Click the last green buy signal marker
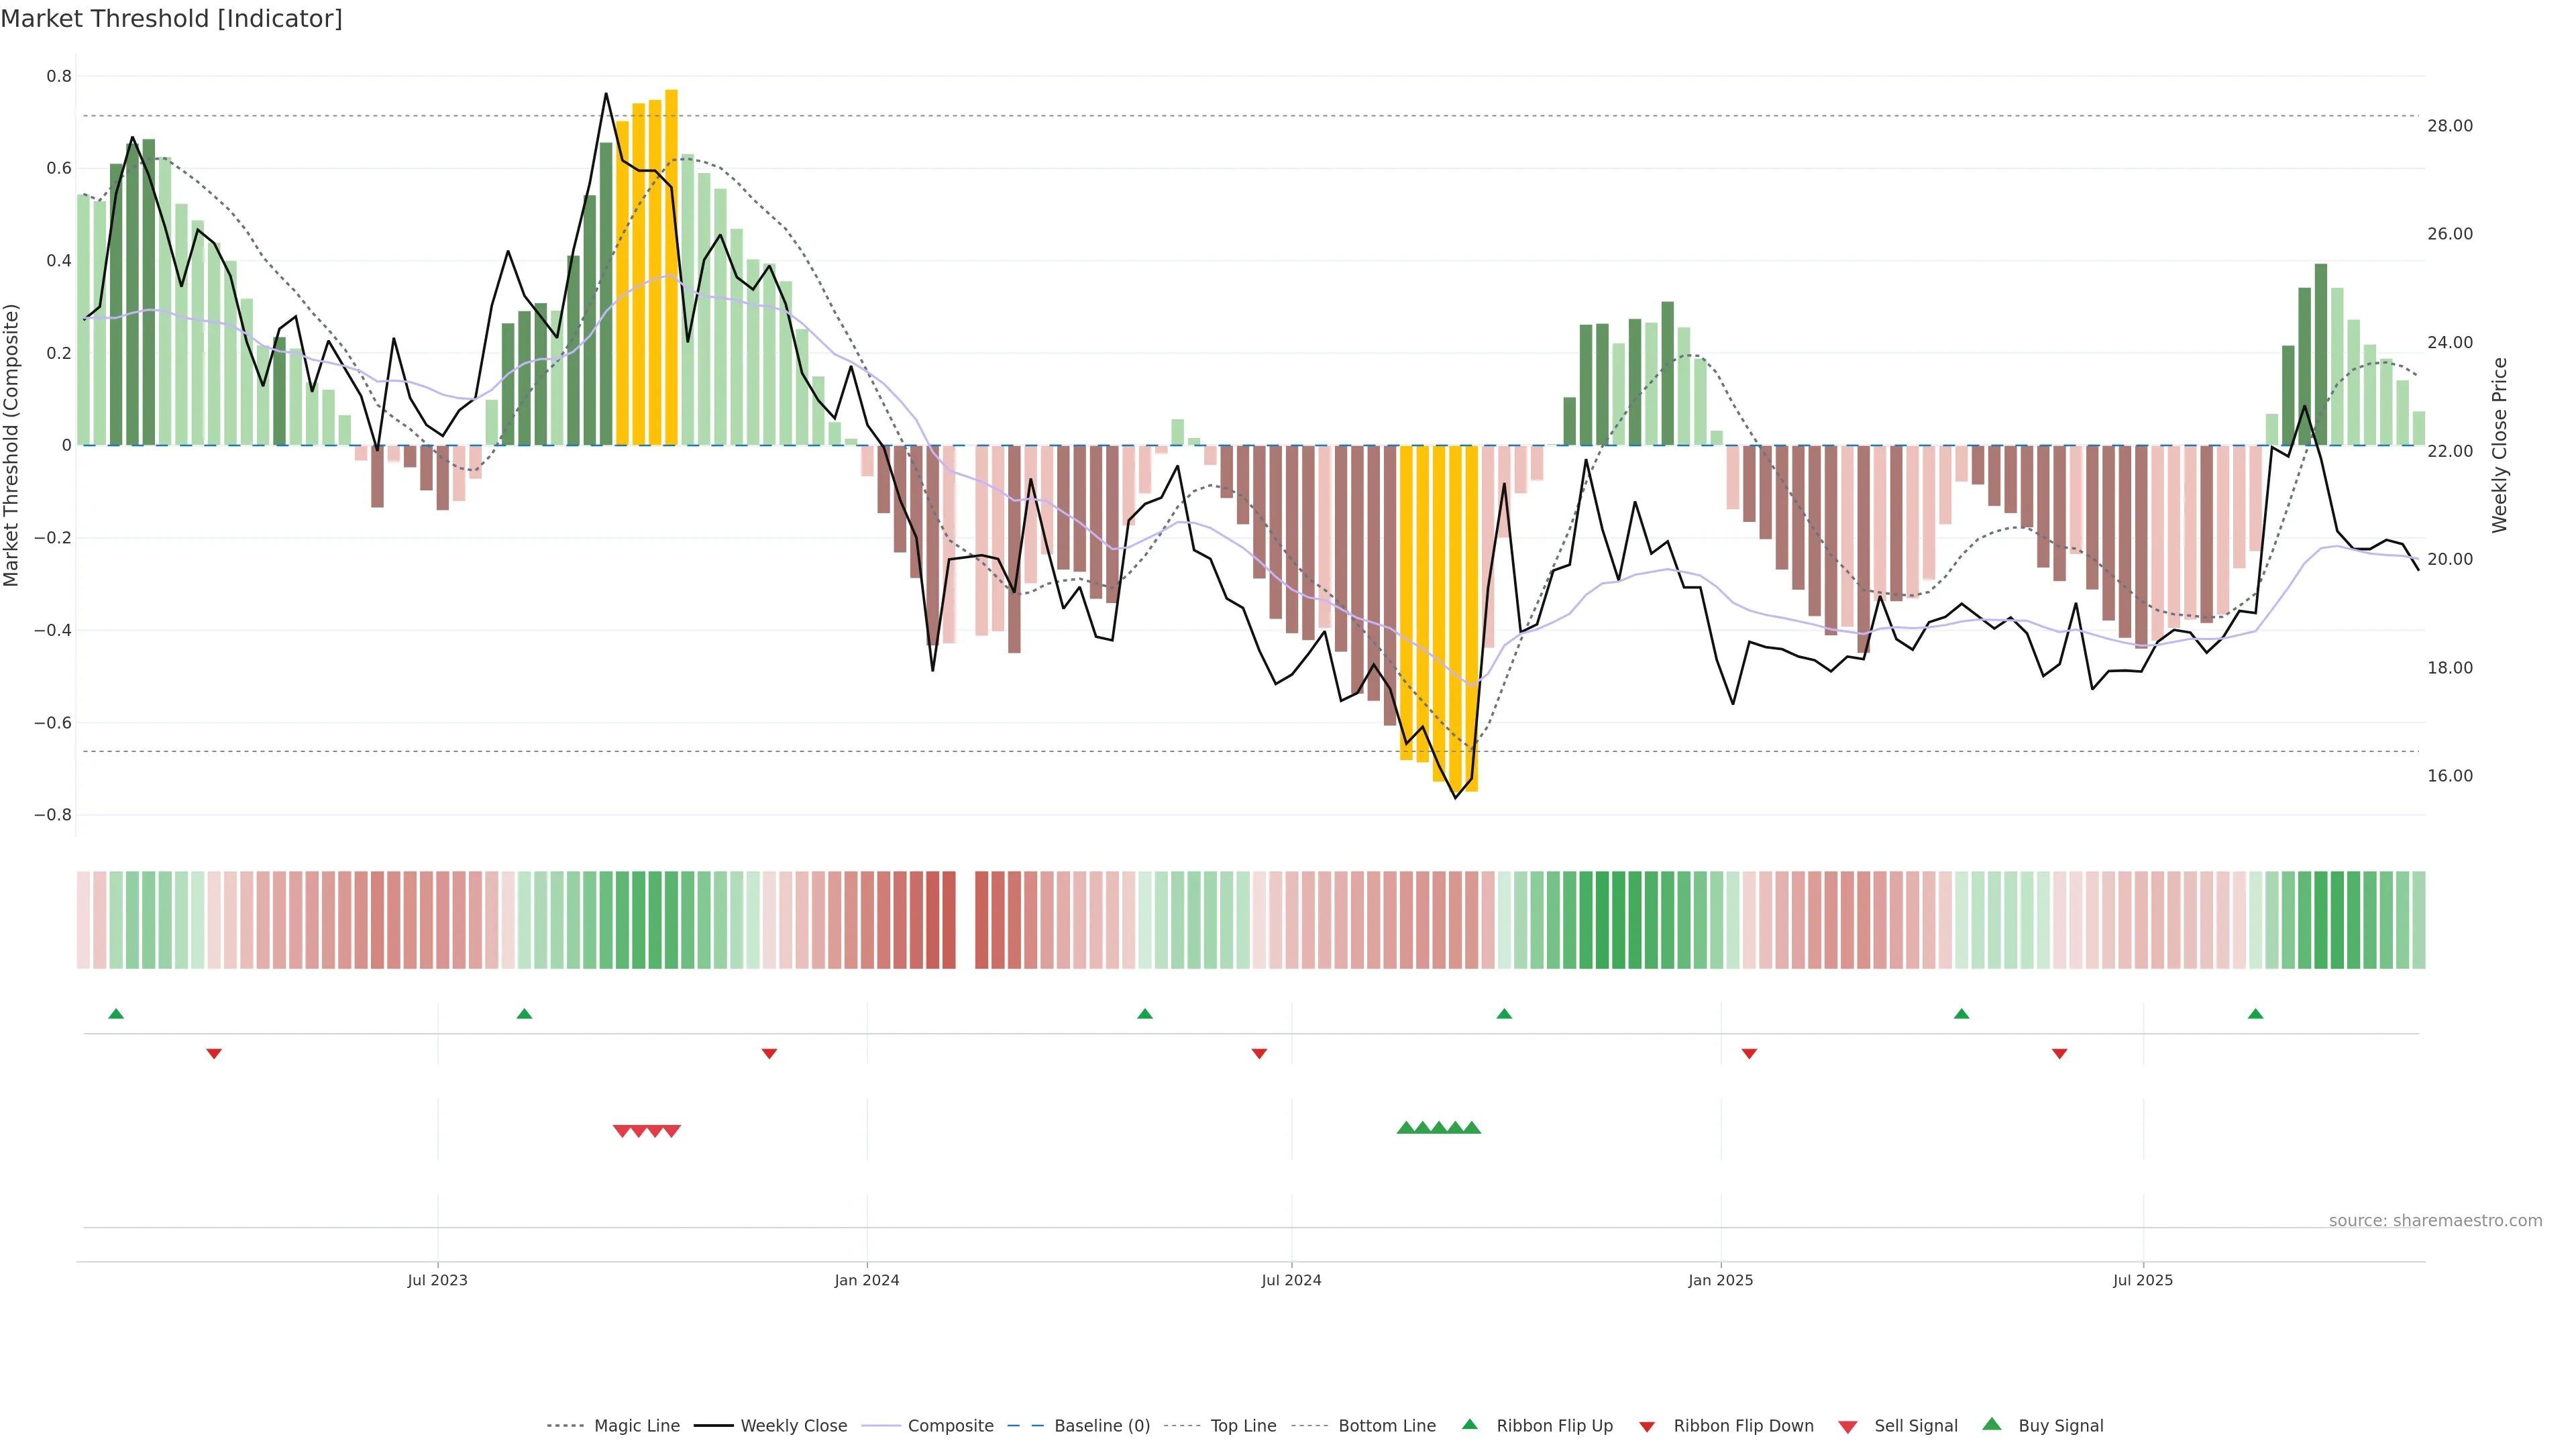The image size is (2576, 1449). point(1472,1128)
